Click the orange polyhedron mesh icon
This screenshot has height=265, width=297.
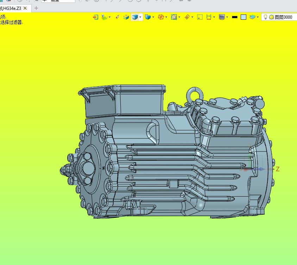coord(161,17)
